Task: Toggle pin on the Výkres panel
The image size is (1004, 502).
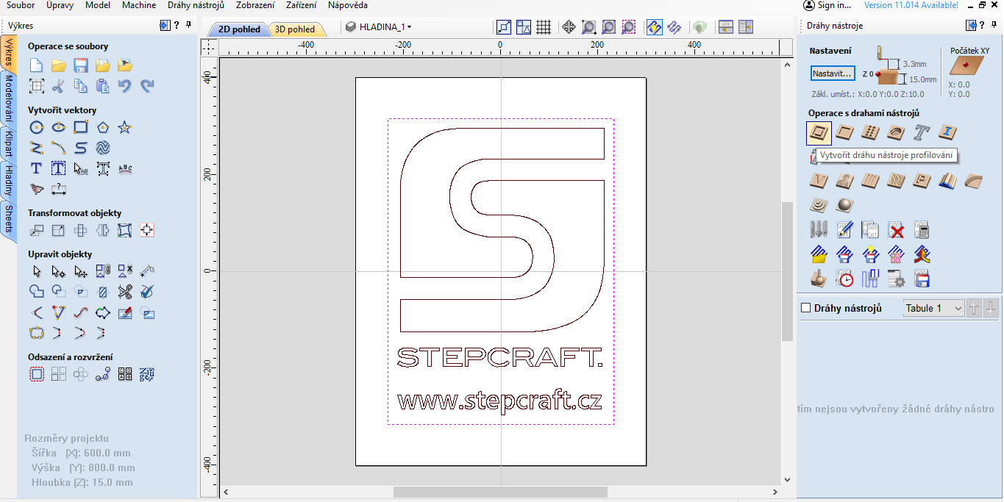Action: (x=189, y=25)
